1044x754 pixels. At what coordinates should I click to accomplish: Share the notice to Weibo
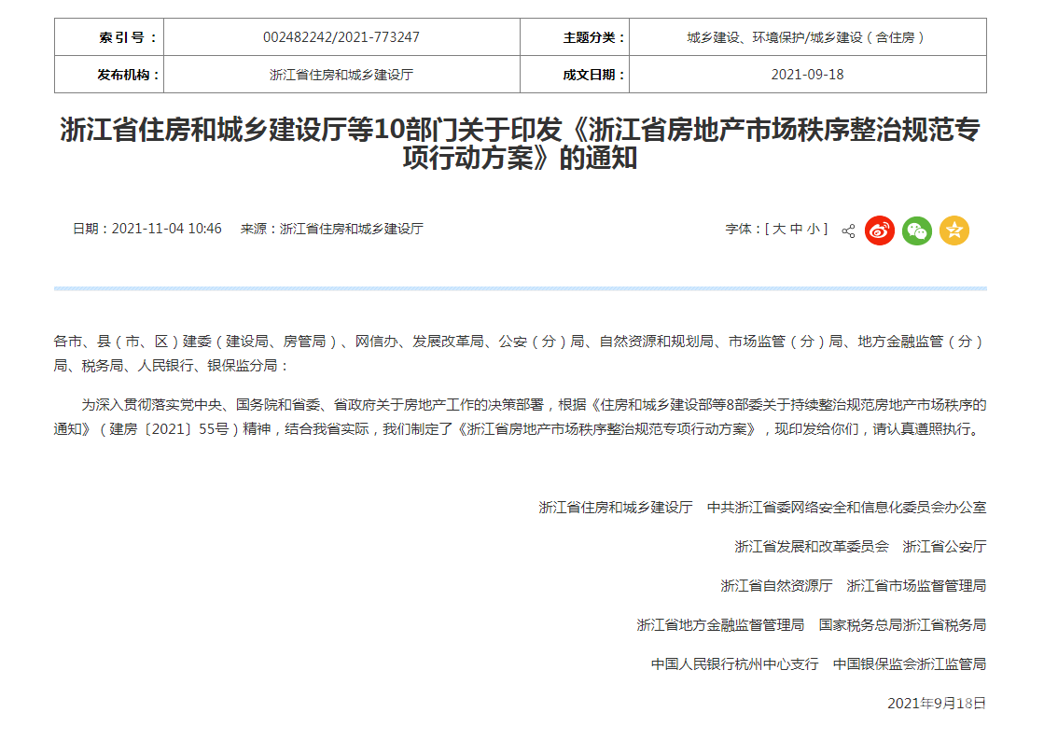(x=879, y=230)
